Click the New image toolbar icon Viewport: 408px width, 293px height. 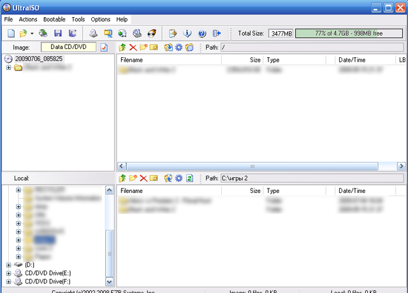(11, 33)
